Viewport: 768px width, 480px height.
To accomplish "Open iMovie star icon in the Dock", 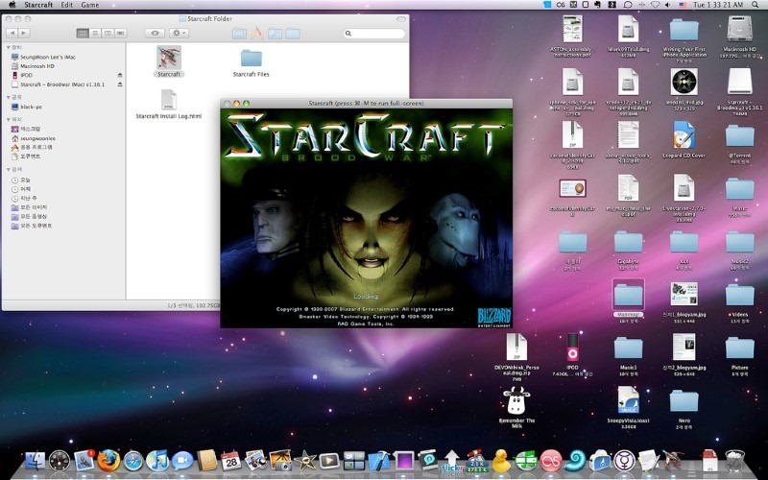I will pyautogui.click(x=304, y=461).
